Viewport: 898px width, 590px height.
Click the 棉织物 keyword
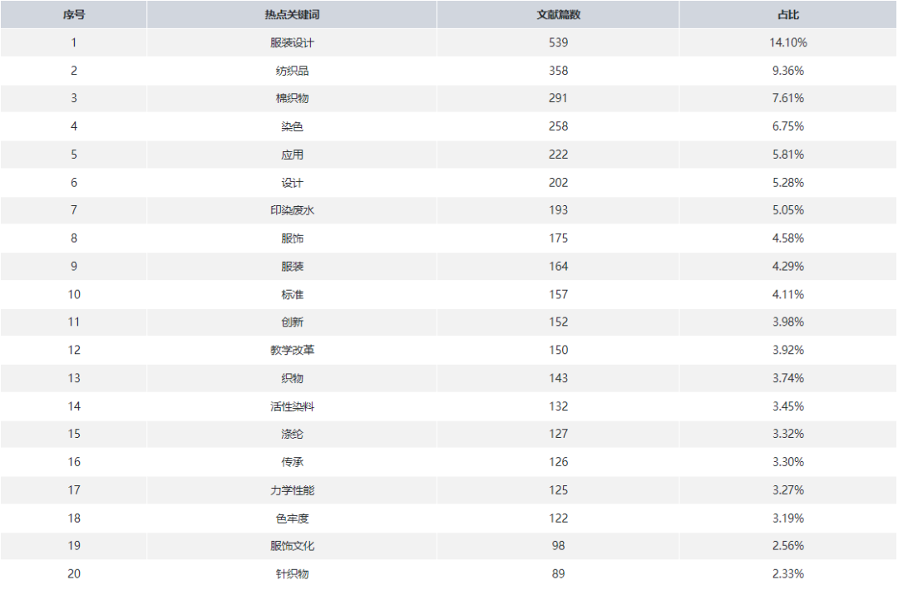pos(292,98)
